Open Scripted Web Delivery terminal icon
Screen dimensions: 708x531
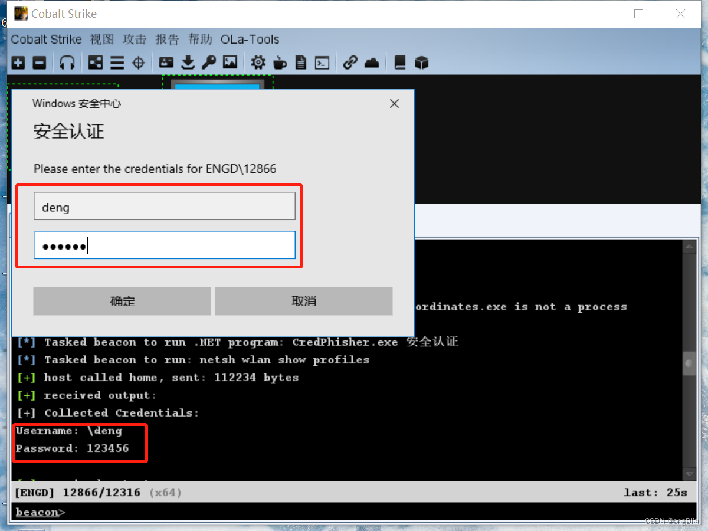click(x=322, y=63)
